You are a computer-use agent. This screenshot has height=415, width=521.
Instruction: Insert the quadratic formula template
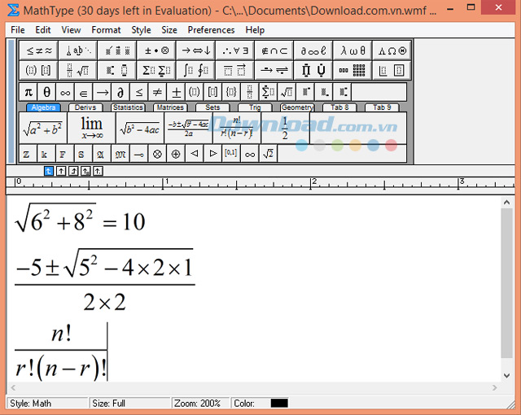point(188,128)
